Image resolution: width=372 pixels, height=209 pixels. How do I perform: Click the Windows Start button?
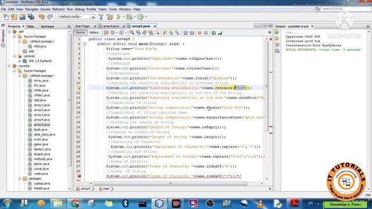7,204
